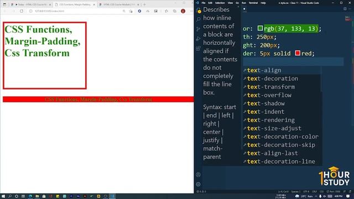
Task: Click the browser address bar URL
Action: (49, 11)
